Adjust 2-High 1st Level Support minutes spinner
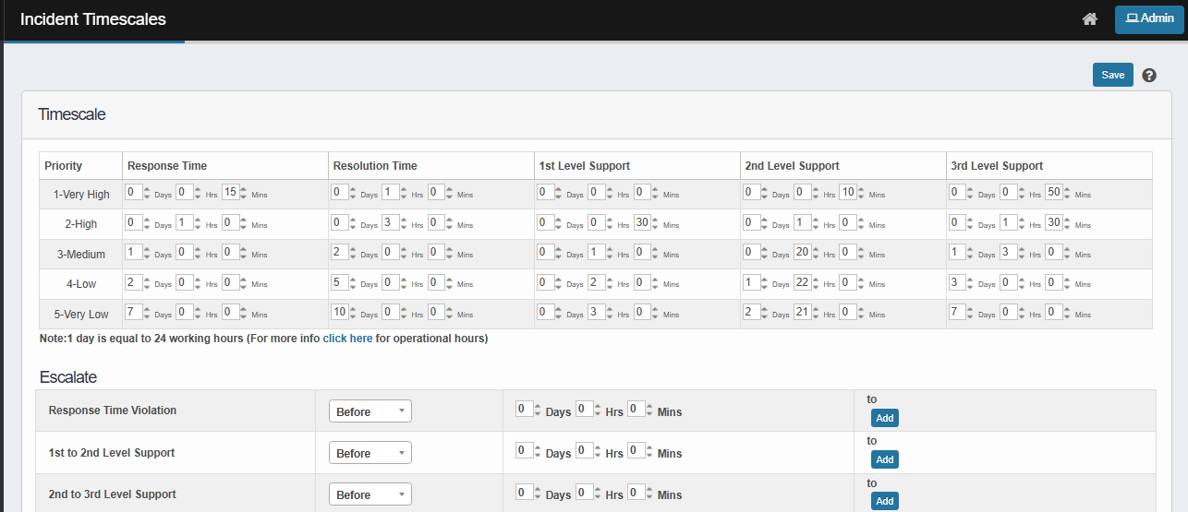 click(656, 222)
